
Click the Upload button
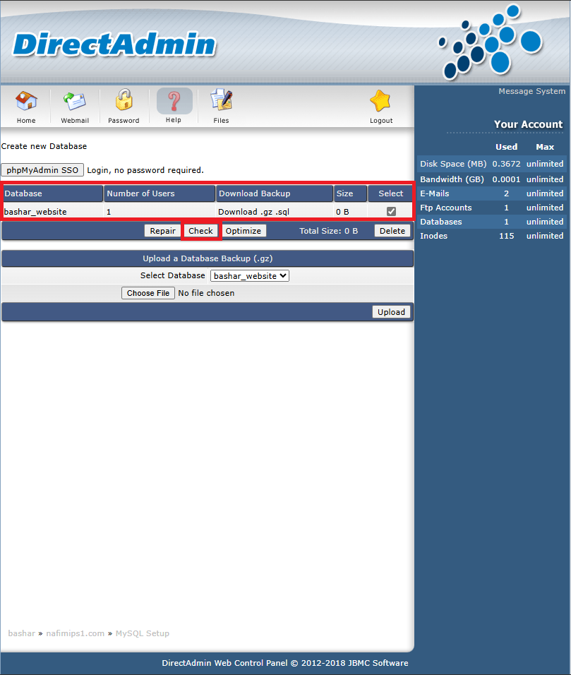[x=391, y=312]
